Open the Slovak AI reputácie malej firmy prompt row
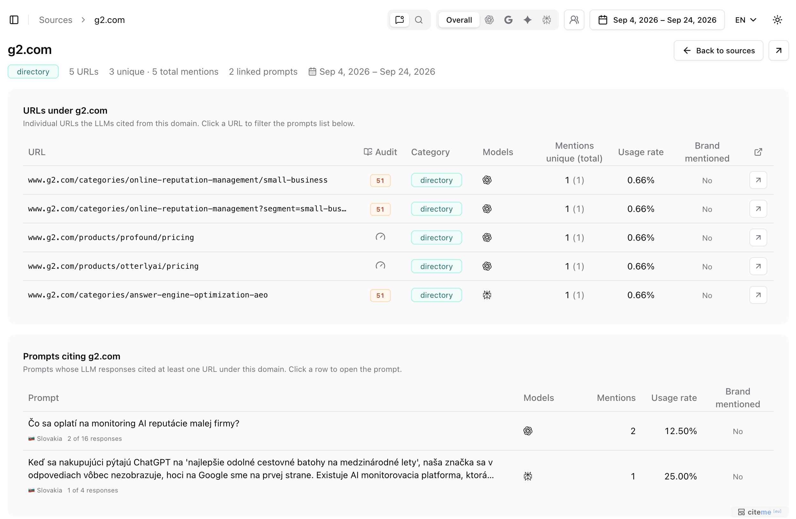 (x=398, y=431)
